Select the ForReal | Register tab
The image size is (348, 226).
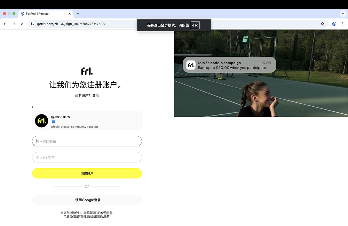tap(46, 14)
